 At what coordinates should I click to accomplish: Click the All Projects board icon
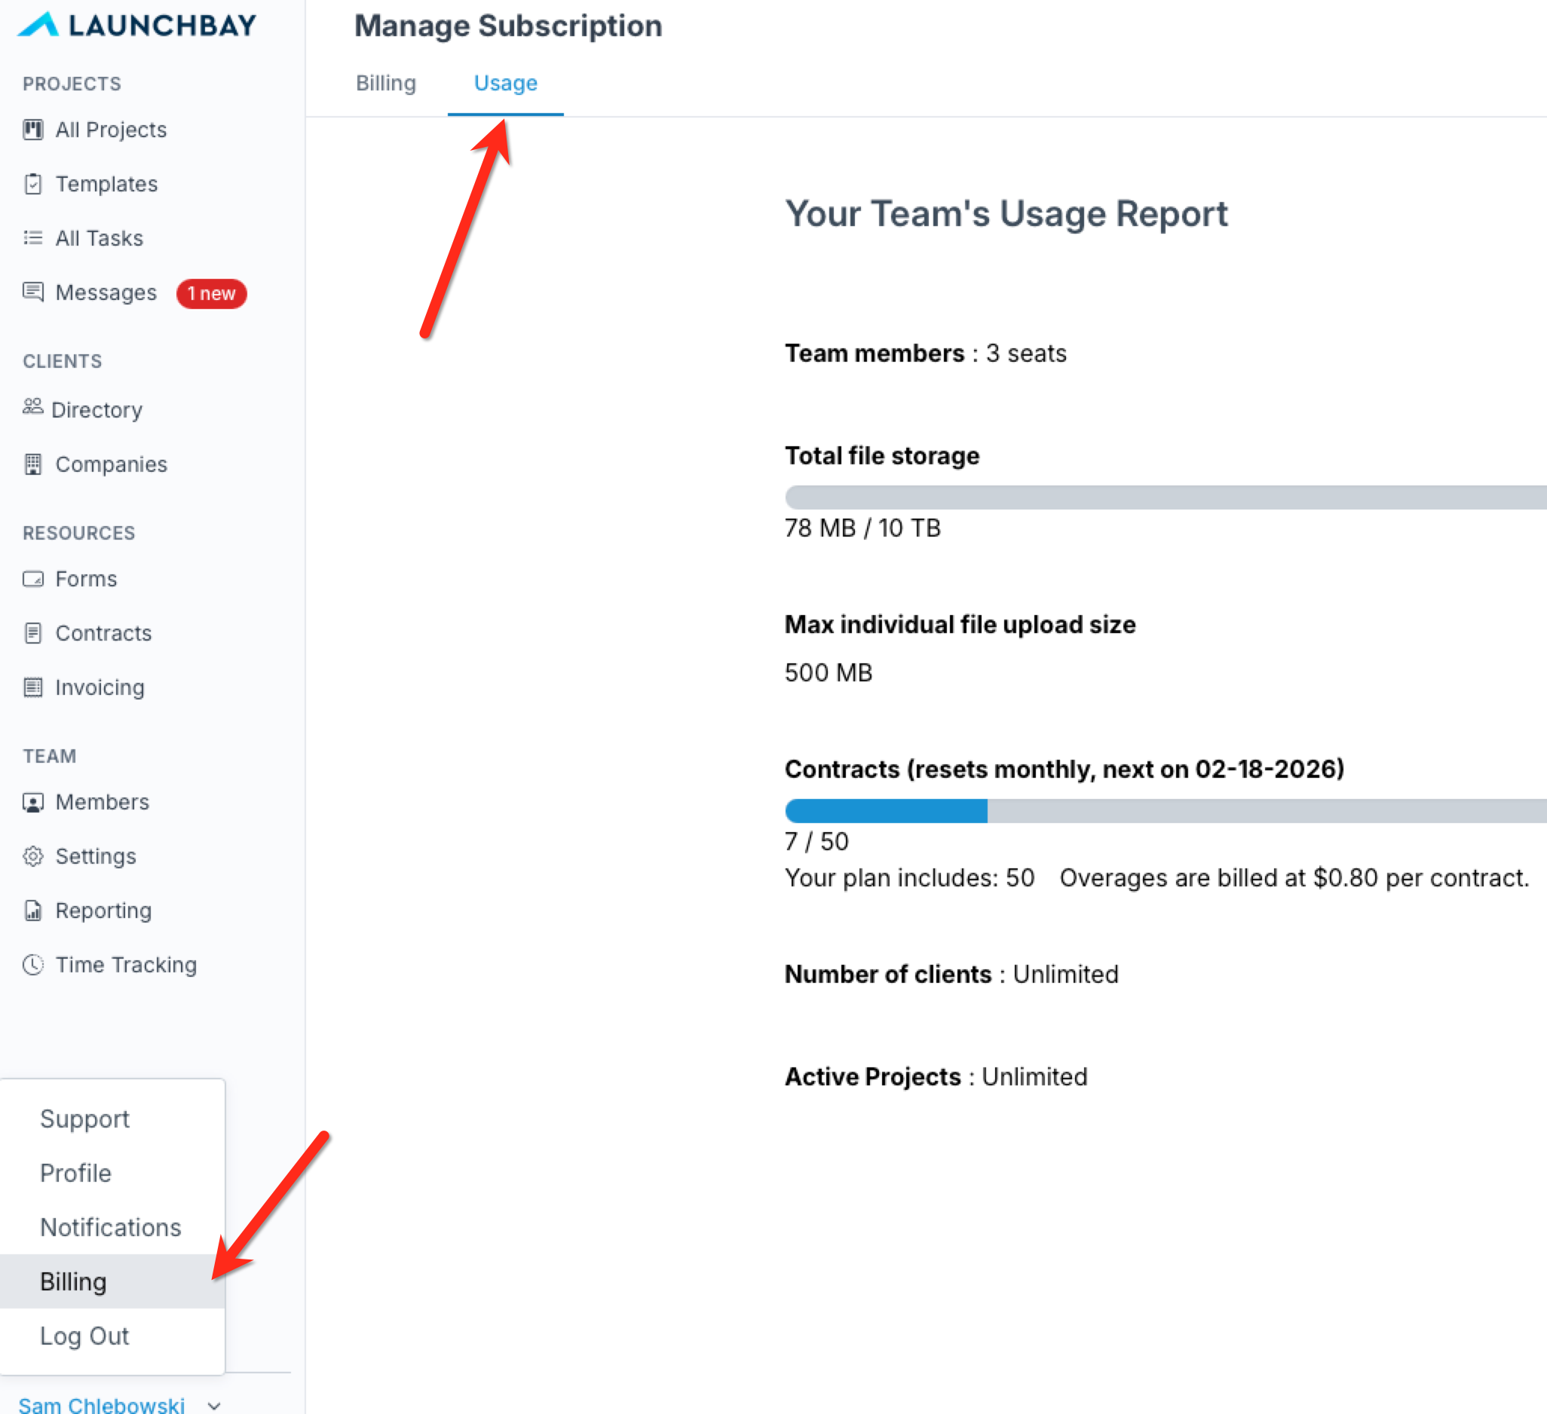[x=33, y=130]
